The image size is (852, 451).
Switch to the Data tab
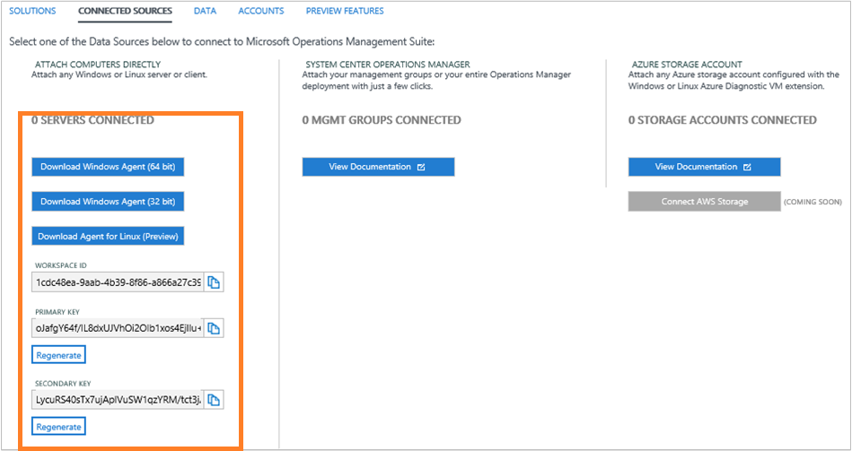point(205,12)
